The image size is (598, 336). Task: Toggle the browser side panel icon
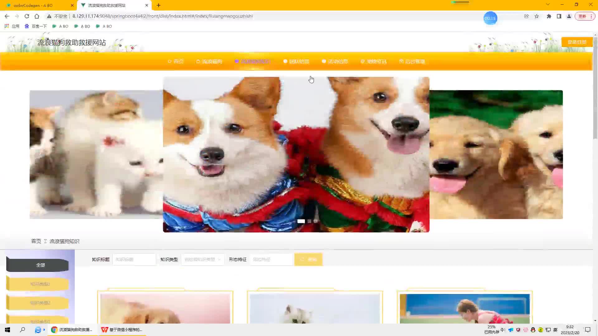[x=559, y=16]
